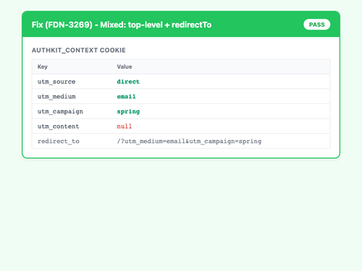Select the 'utm_content' key cell

tap(58, 126)
